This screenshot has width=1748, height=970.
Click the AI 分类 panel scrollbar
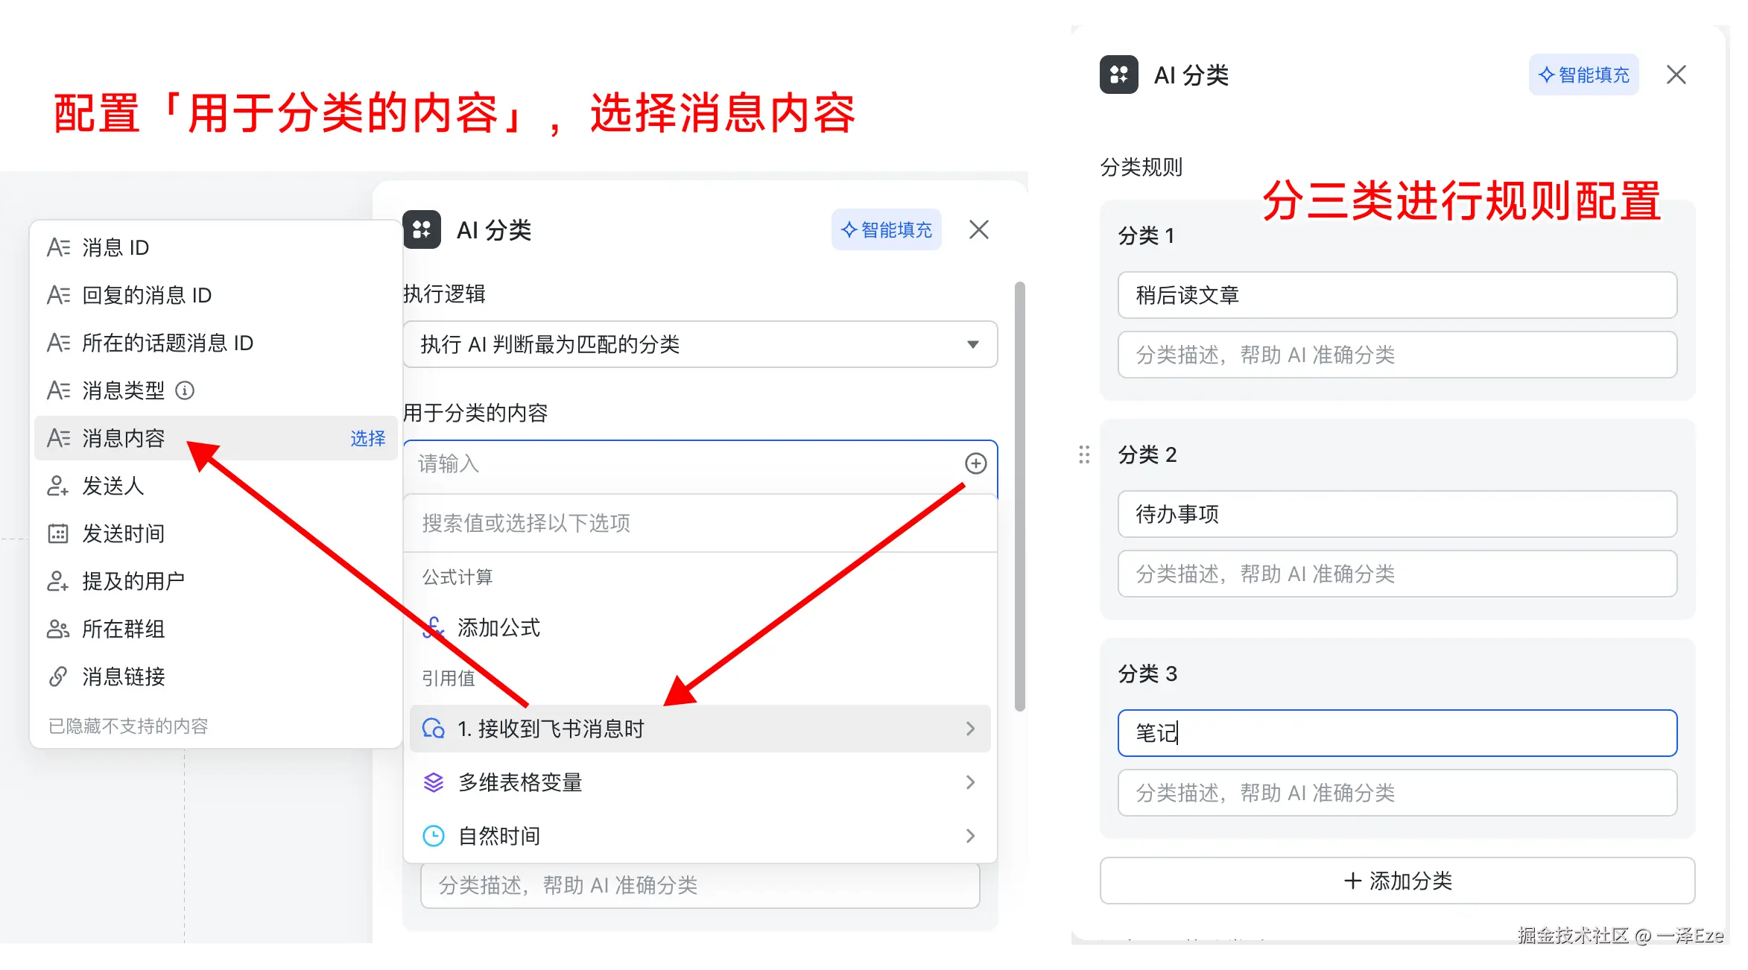1020,495
